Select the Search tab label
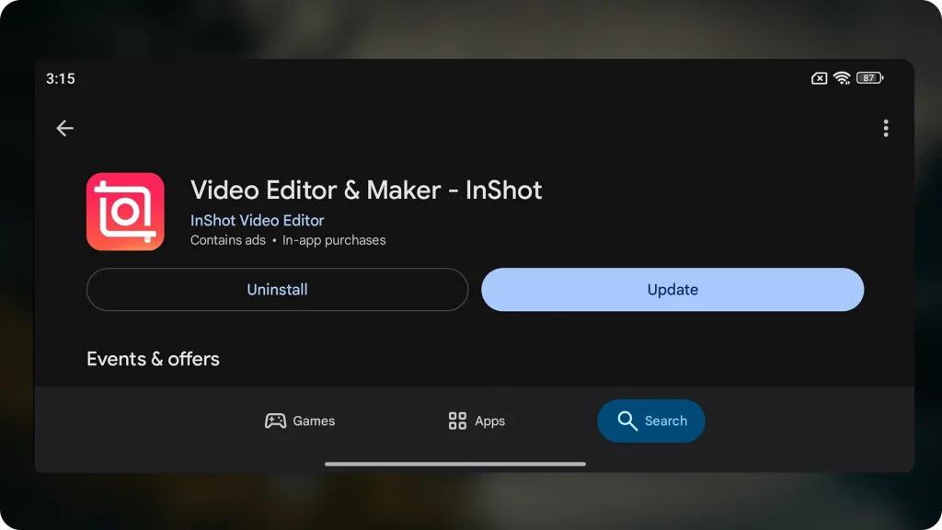 point(665,421)
